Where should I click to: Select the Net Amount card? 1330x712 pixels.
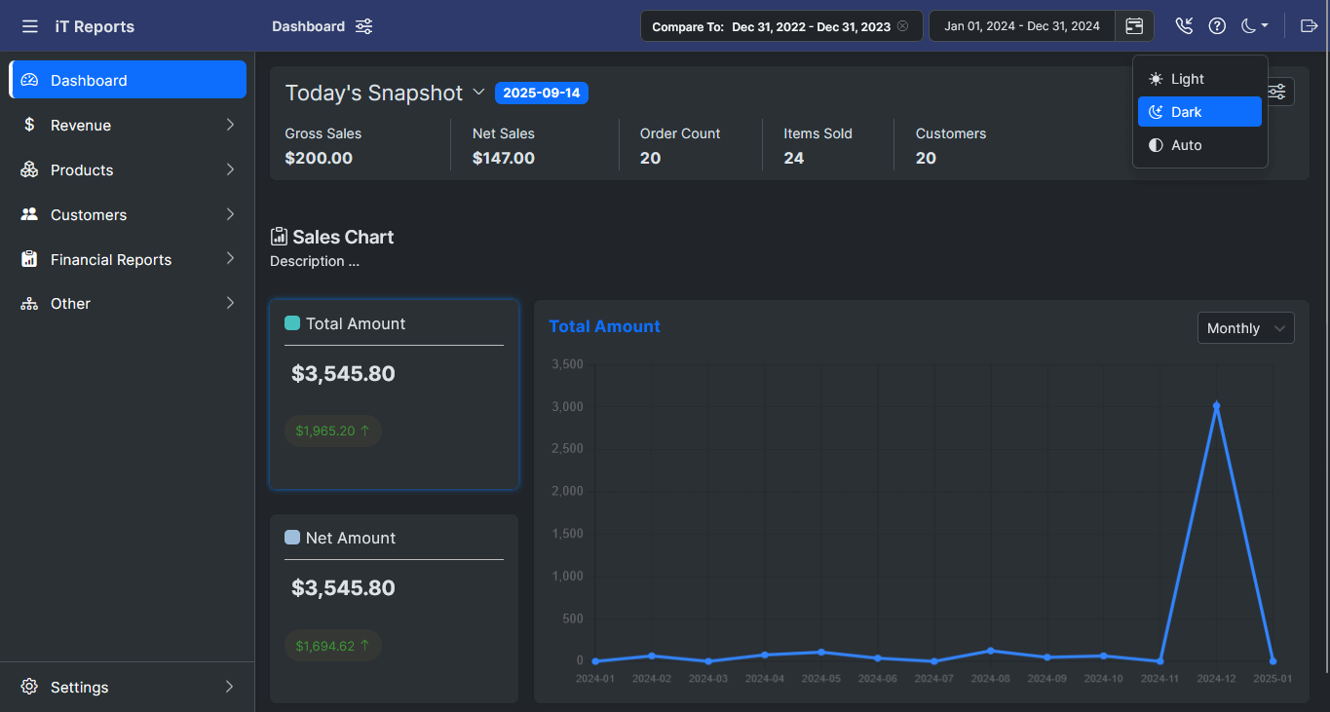pyautogui.click(x=394, y=608)
